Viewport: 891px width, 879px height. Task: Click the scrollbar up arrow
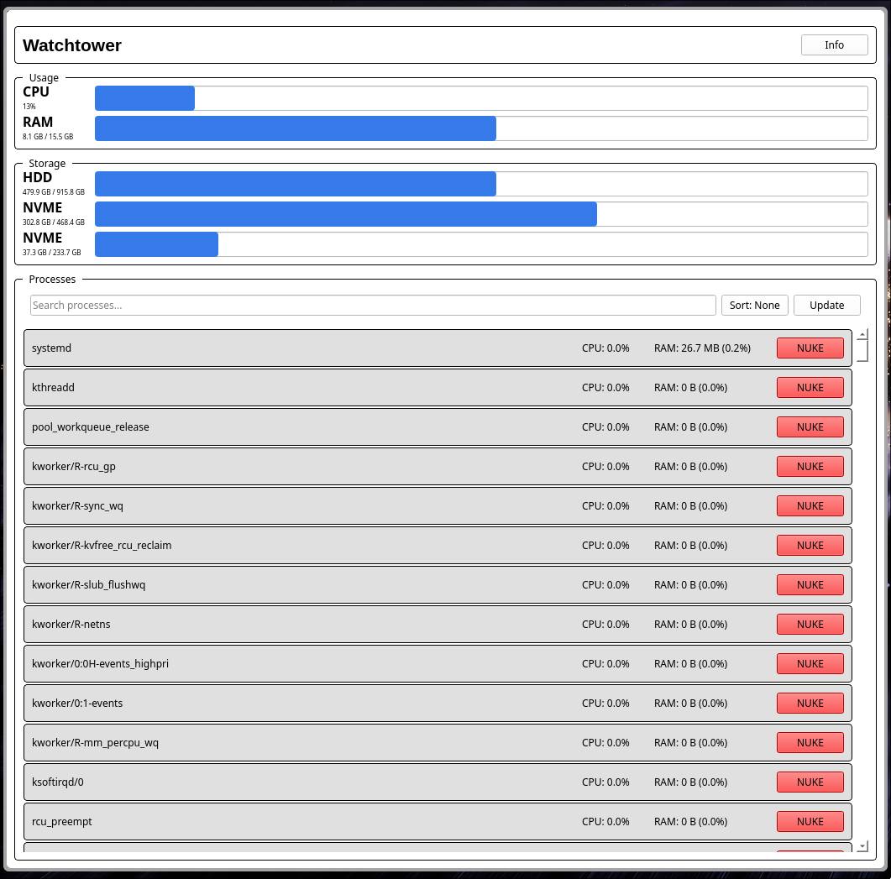coord(862,334)
